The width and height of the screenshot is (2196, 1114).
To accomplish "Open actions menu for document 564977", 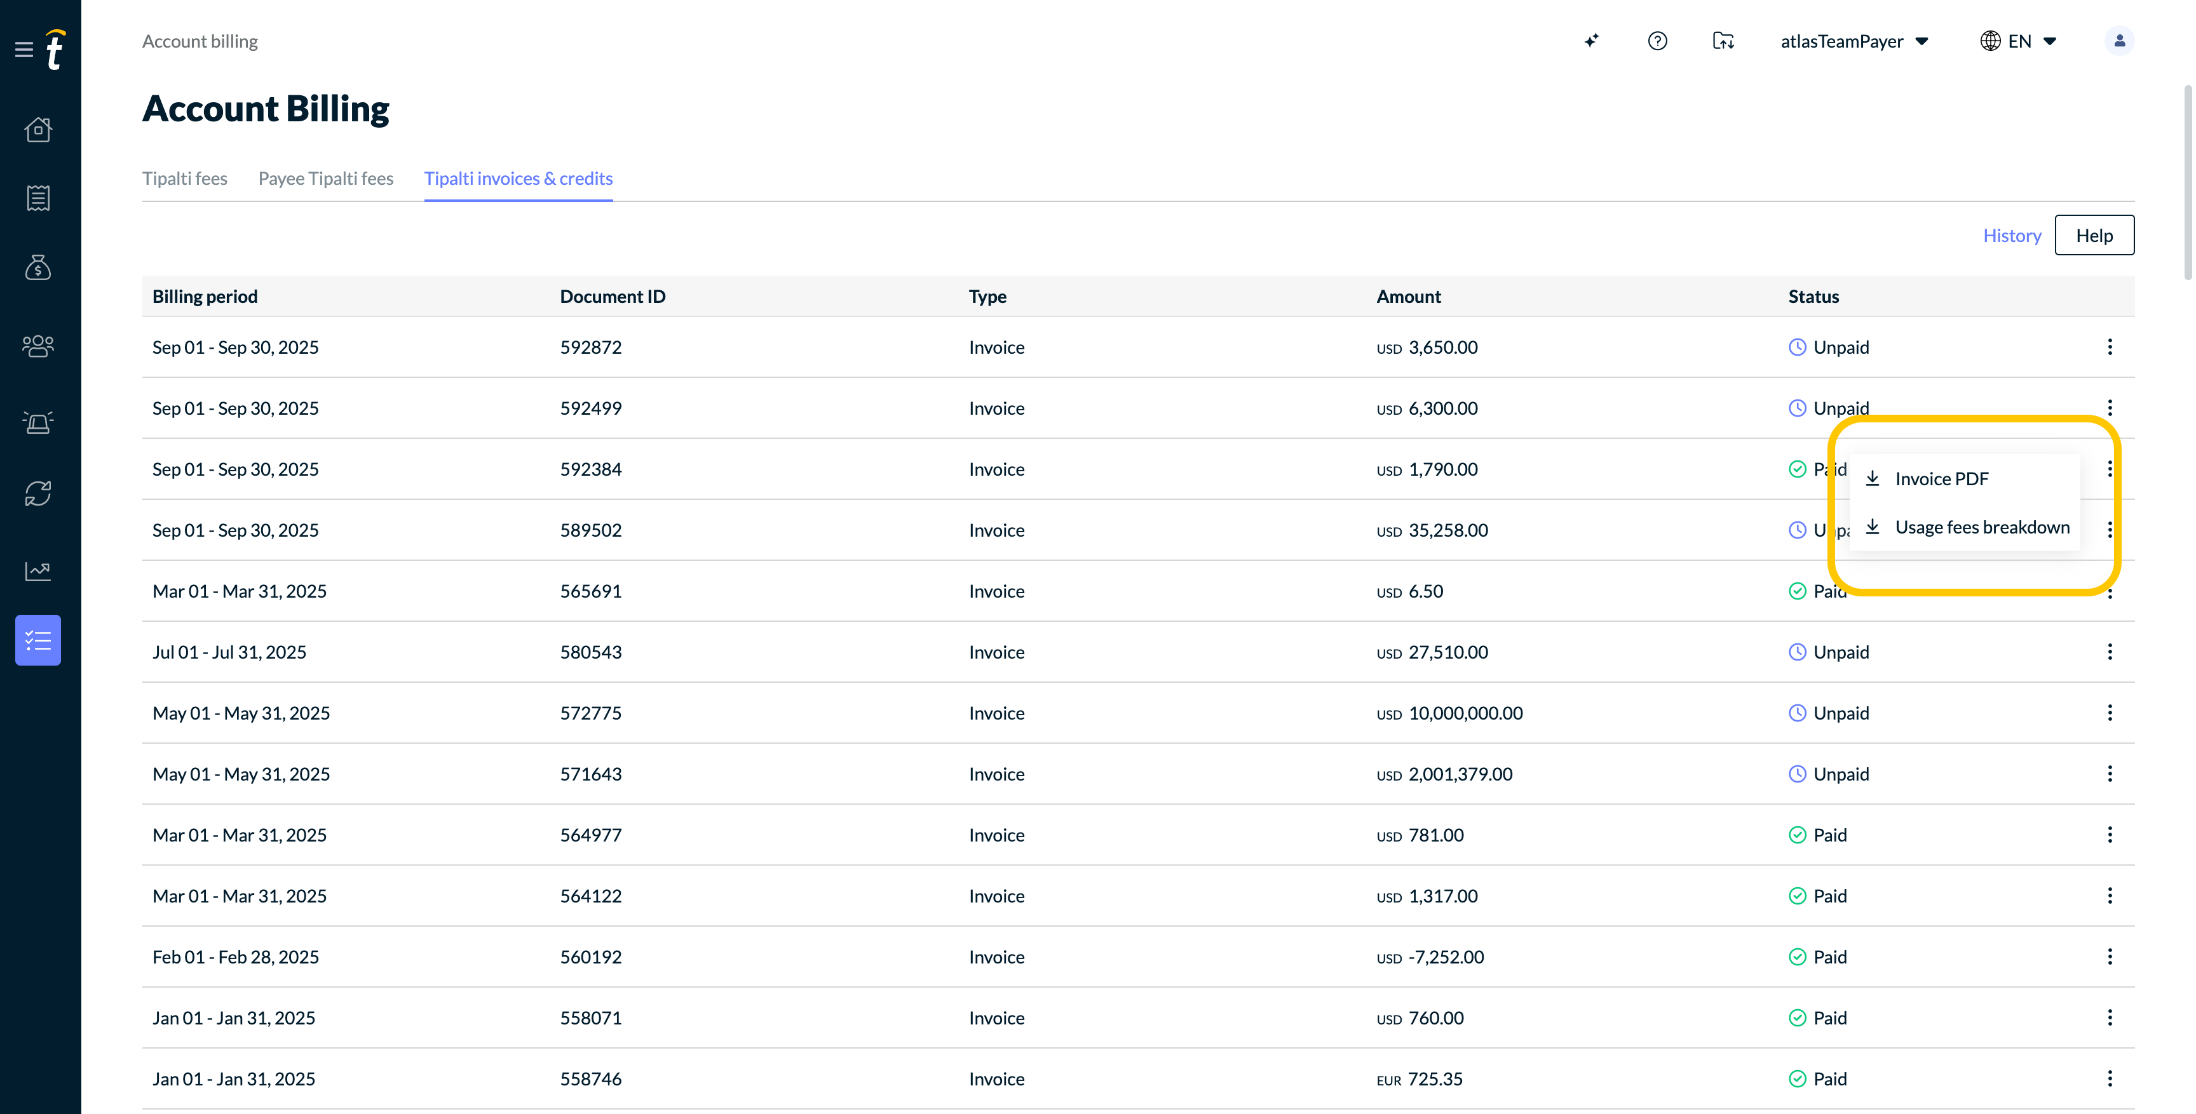I will 2110,835.
